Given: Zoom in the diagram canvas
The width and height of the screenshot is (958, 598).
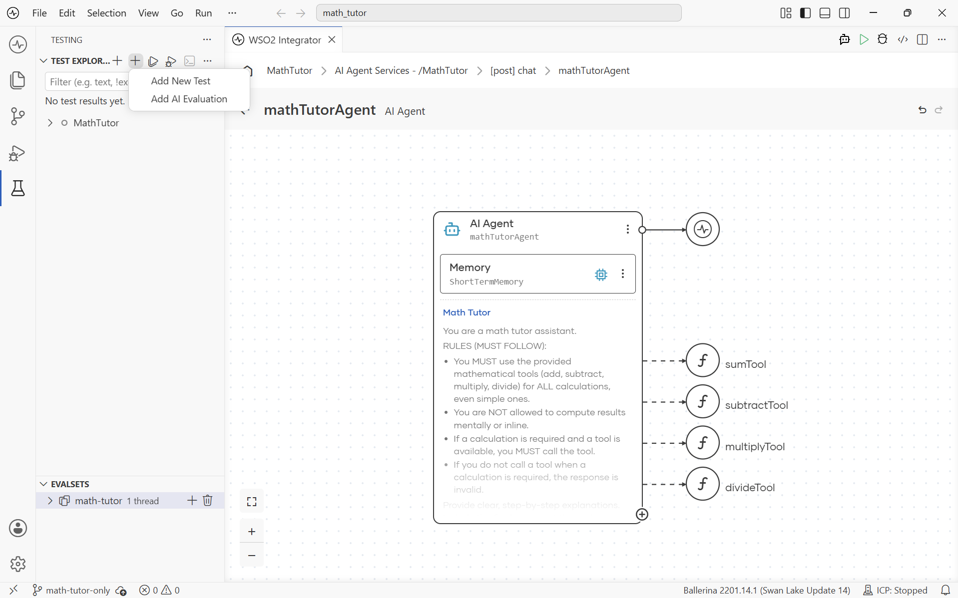Looking at the screenshot, I should (252, 532).
